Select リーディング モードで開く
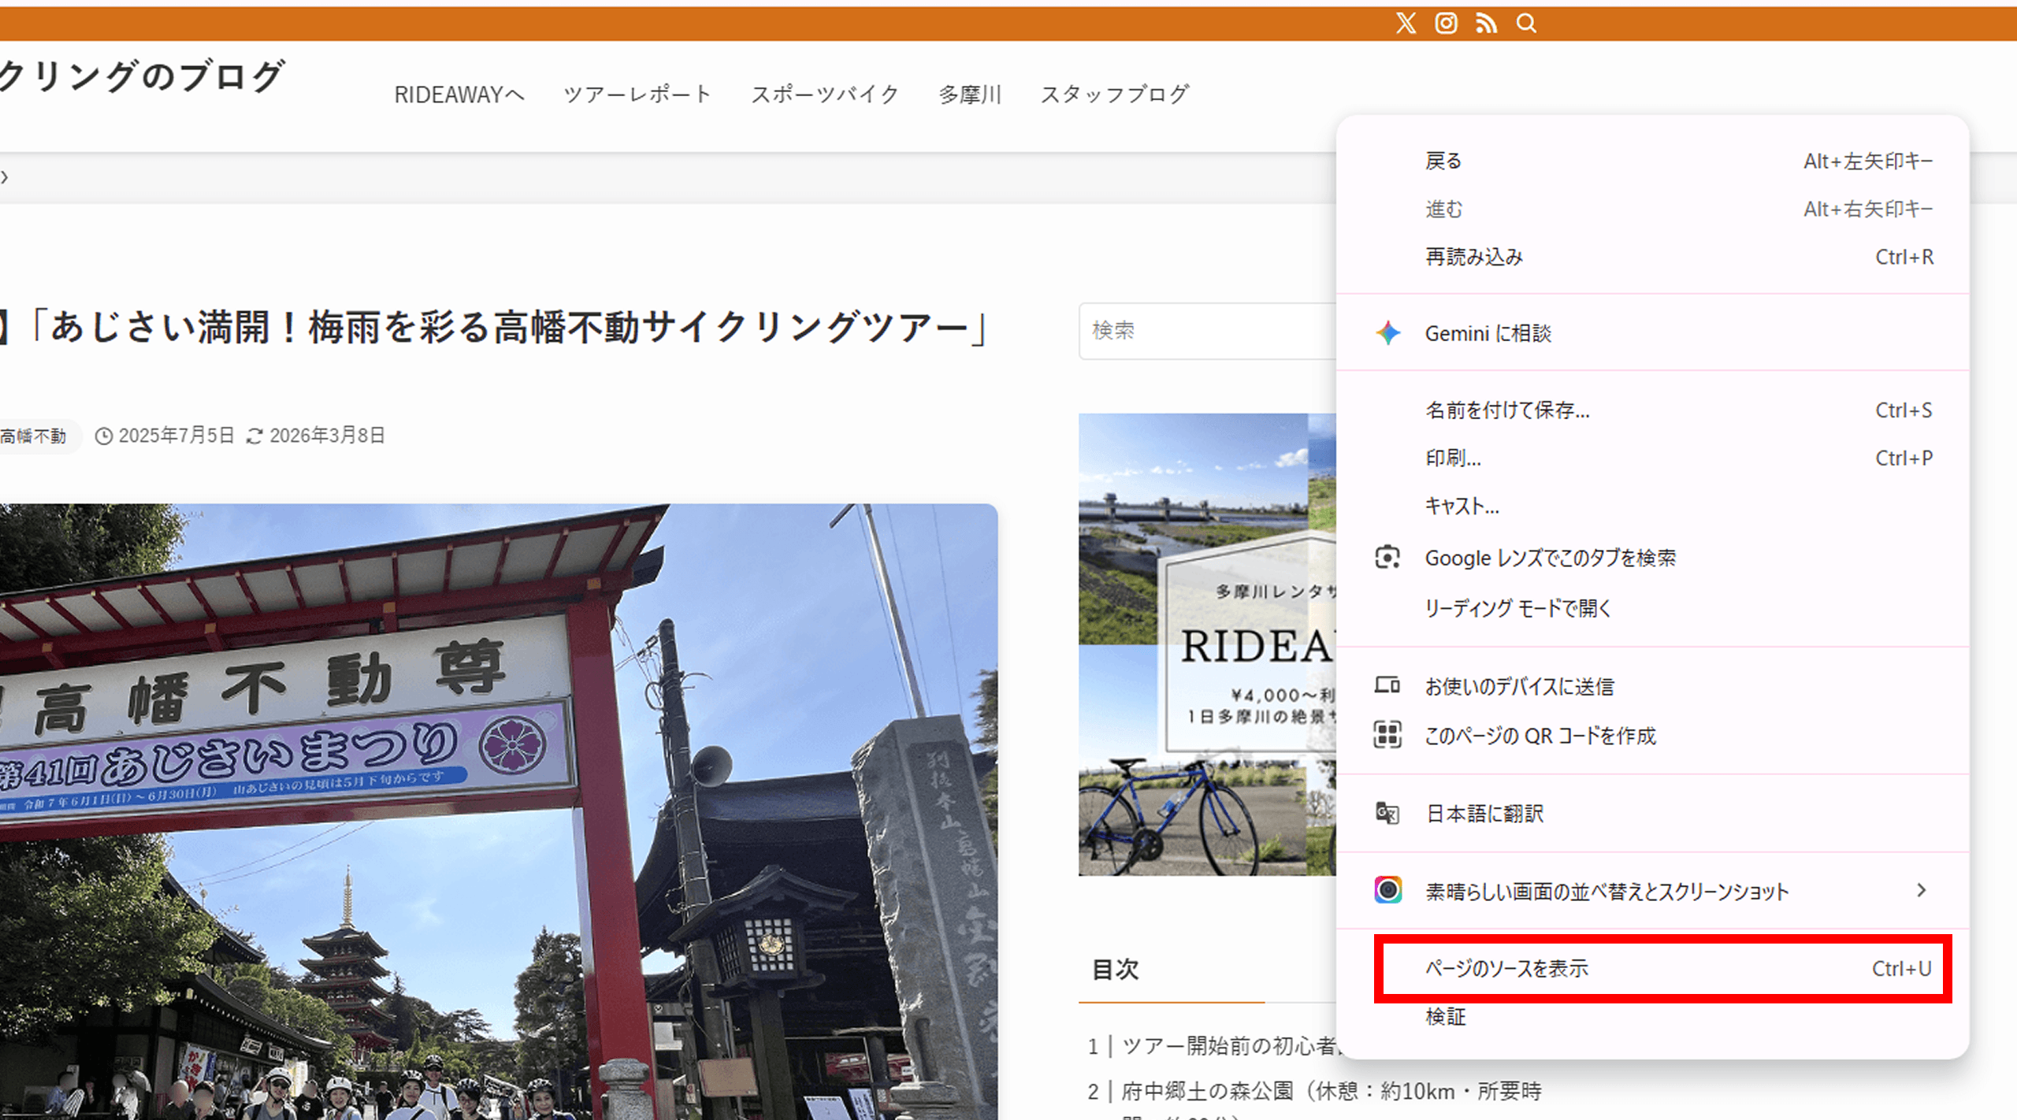This screenshot has width=2017, height=1120. click(x=1653, y=608)
